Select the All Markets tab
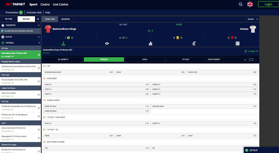Screen dimensions: 279x153 [63, 60]
